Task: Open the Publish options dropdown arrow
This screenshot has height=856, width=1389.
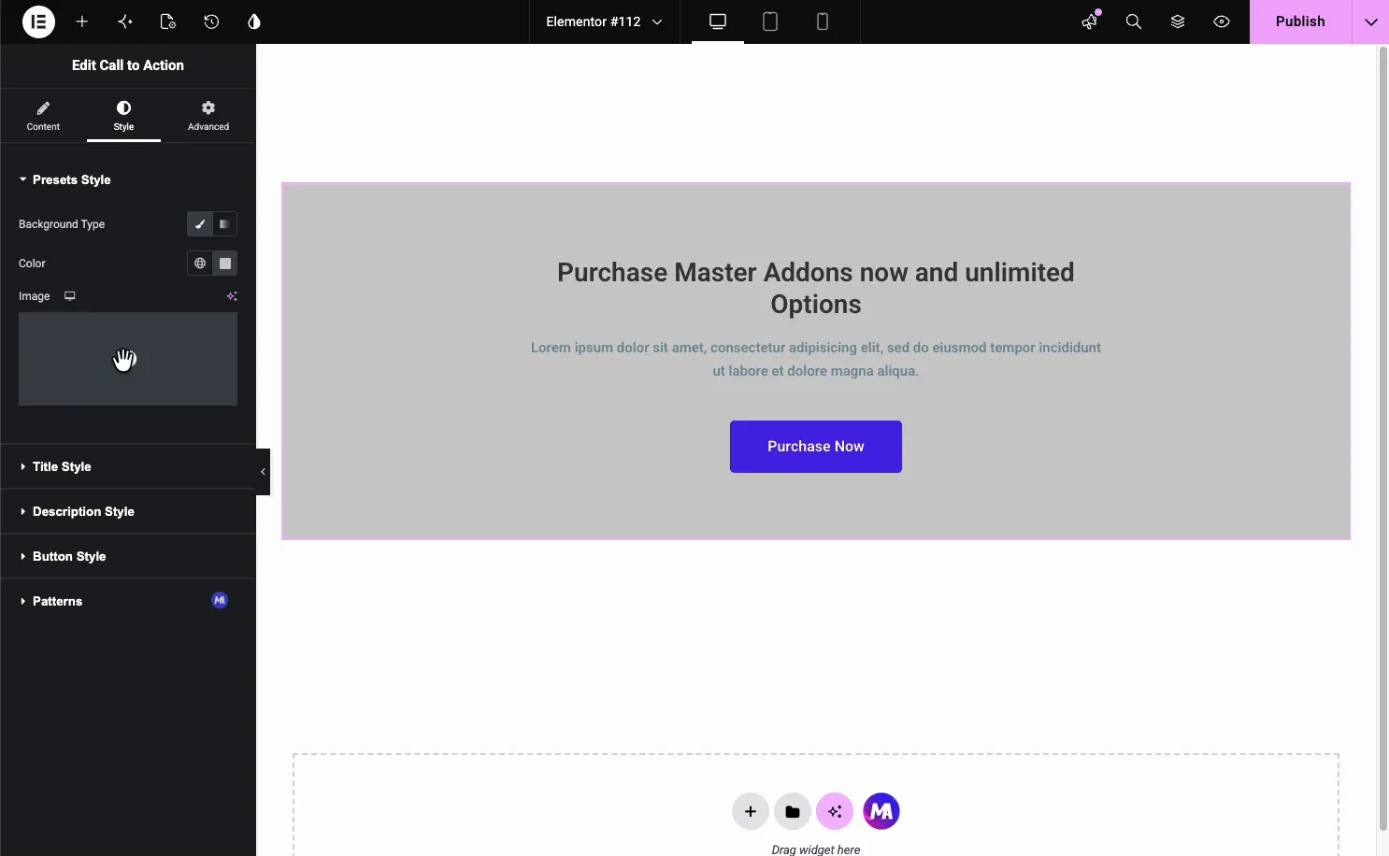Action: pyautogui.click(x=1371, y=21)
